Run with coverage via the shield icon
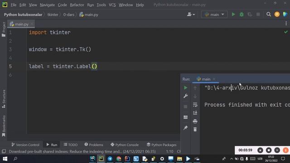Screen dimensions: 290x163 pyautogui.click(x=250, y=14)
